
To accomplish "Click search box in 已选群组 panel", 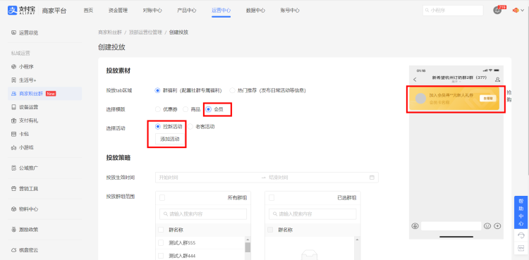I will pos(312,214).
